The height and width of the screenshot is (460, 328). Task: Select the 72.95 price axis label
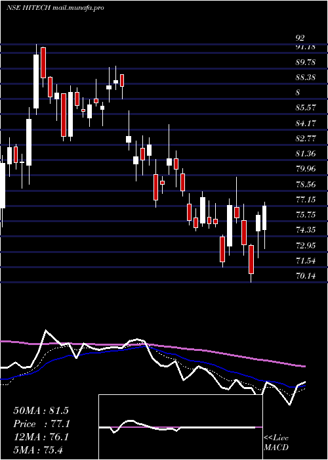click(306, 246)
